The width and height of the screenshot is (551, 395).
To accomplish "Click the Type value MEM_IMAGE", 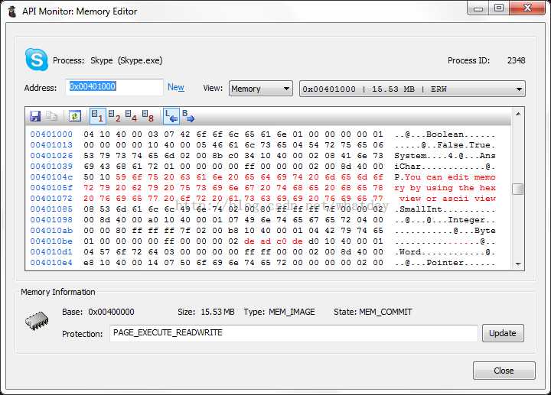I will 292,312.
